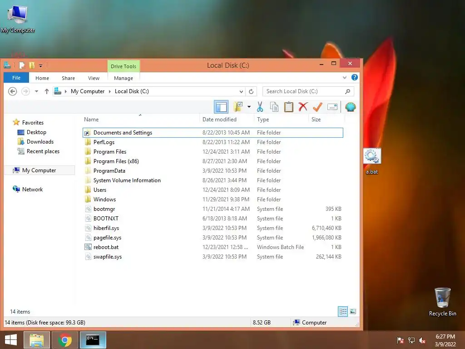
Task: Open the address bar history dropdown
Action: pyautogui.click(x=241, y=91)
